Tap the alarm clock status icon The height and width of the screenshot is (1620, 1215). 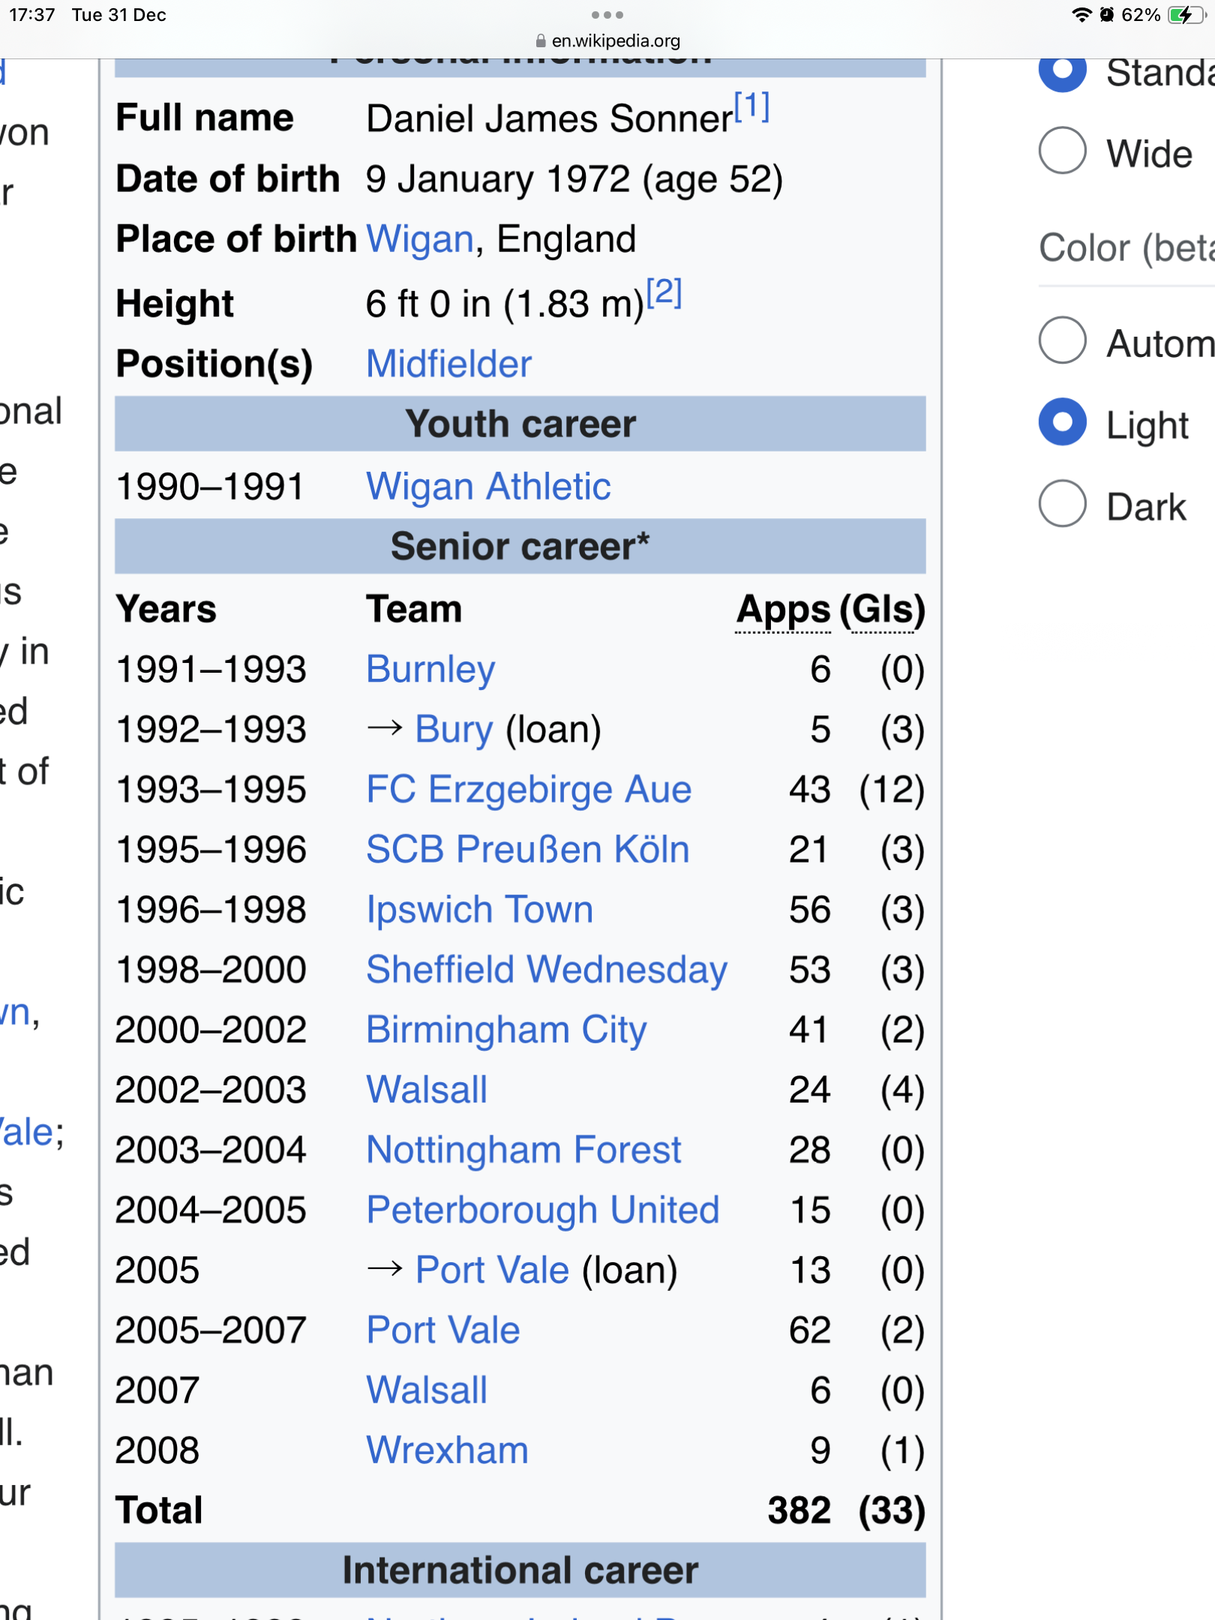coord(1106,15)
